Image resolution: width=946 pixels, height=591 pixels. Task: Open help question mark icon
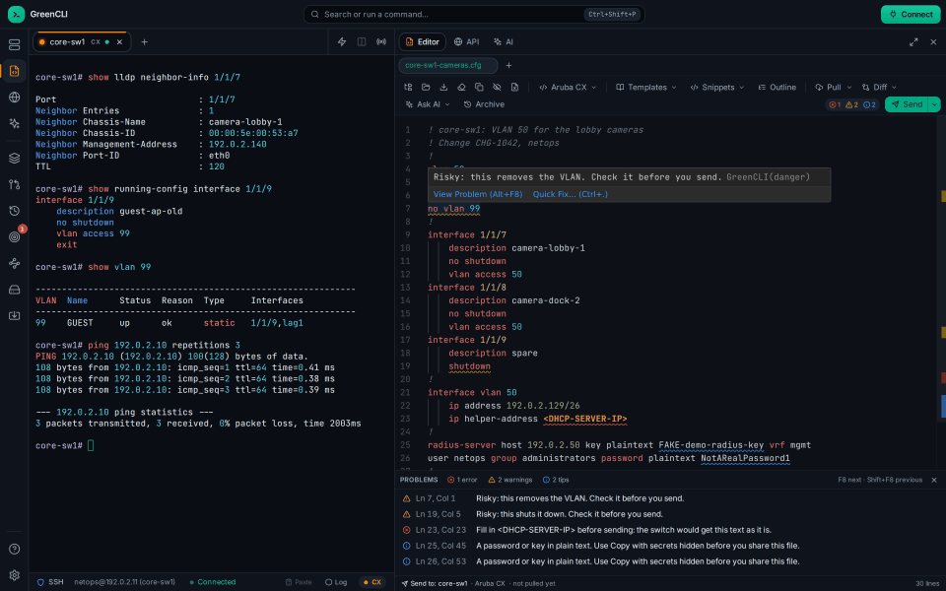pos(15,549)
